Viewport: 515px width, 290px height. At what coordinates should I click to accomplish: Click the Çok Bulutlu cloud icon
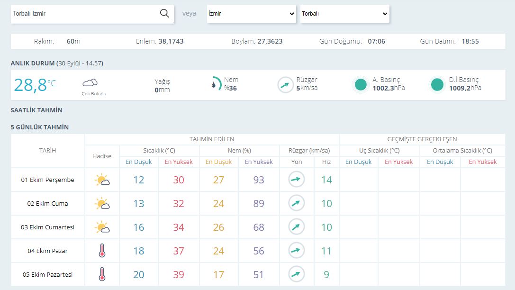[x=90, y=82]
